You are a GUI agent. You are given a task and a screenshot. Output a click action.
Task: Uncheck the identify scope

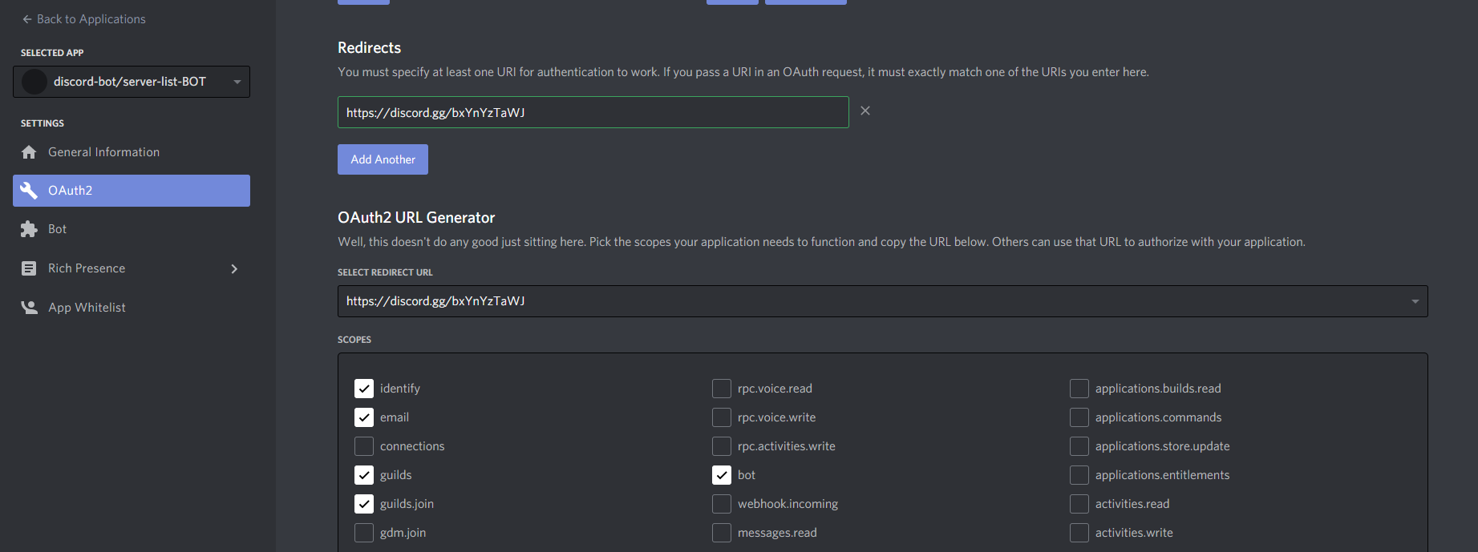click(363, 388)
